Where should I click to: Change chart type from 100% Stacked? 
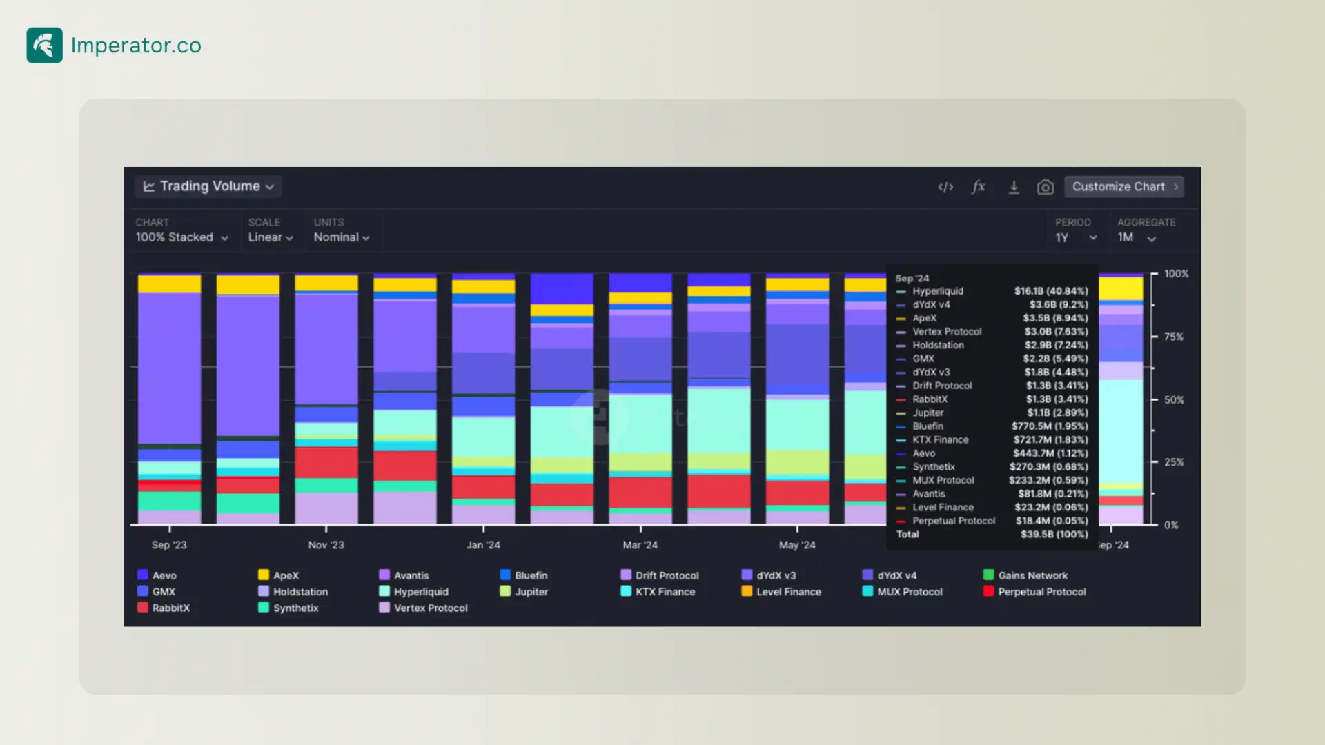[x=182, y=237]
